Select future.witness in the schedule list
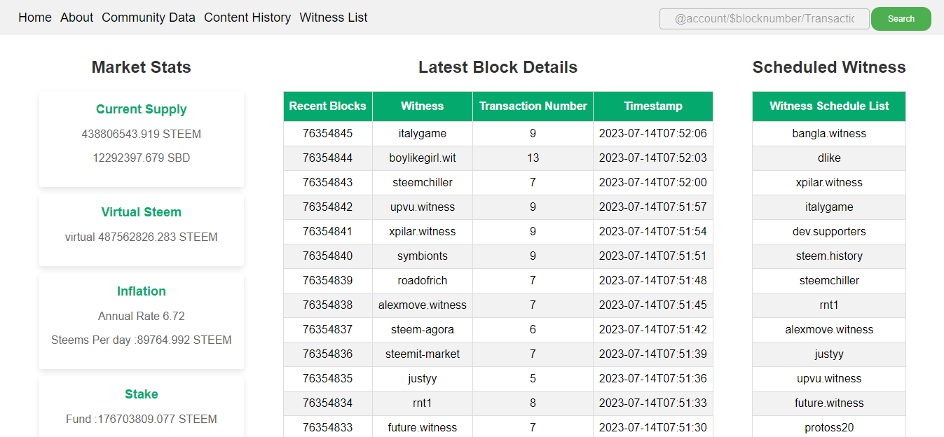Screen dimensions: 944x437 click(x=829, y=403)
